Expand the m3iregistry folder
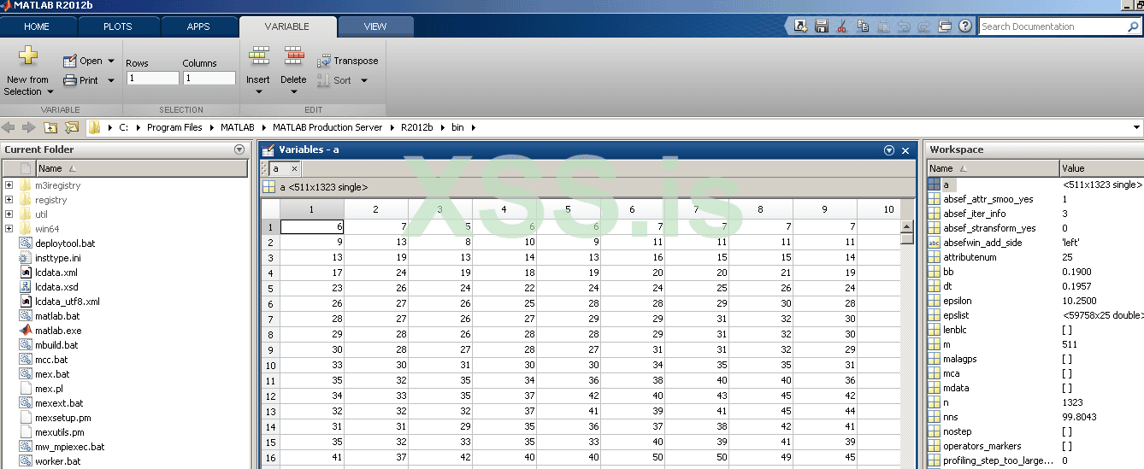 tap(9, 185)
